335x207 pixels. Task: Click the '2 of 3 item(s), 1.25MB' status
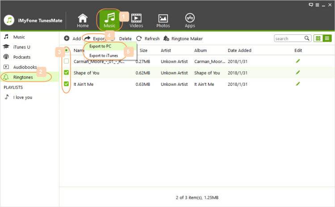click(197, 198)
